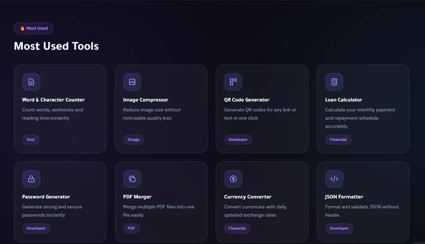Click the QR Code Generator grid icon
Image resolution: width=425 pixels, height=244 pixels.
(233, 82)
